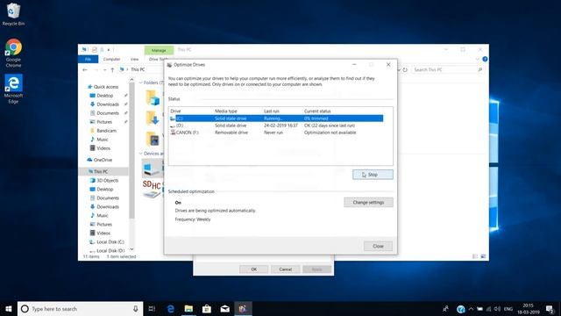Open Mail app from the taskbar

(x=224, y=308)
